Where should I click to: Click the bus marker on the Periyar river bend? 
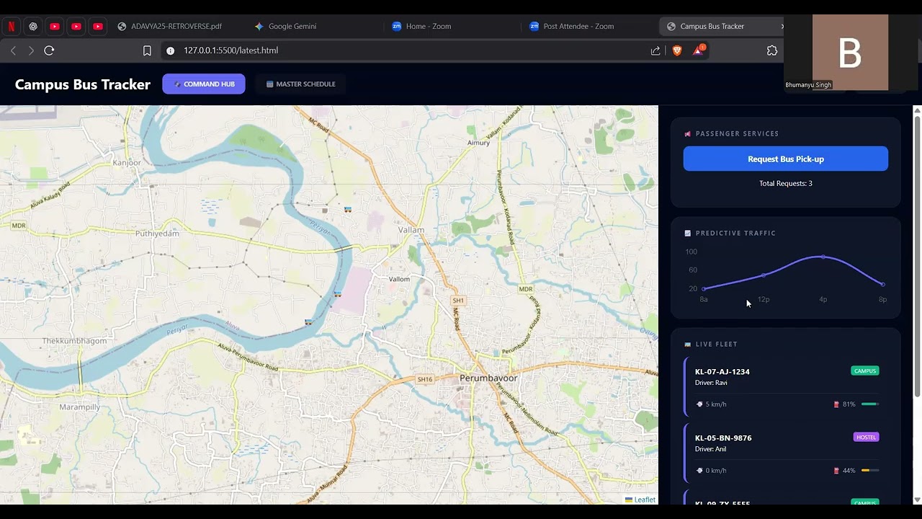[x=308, y=322]
